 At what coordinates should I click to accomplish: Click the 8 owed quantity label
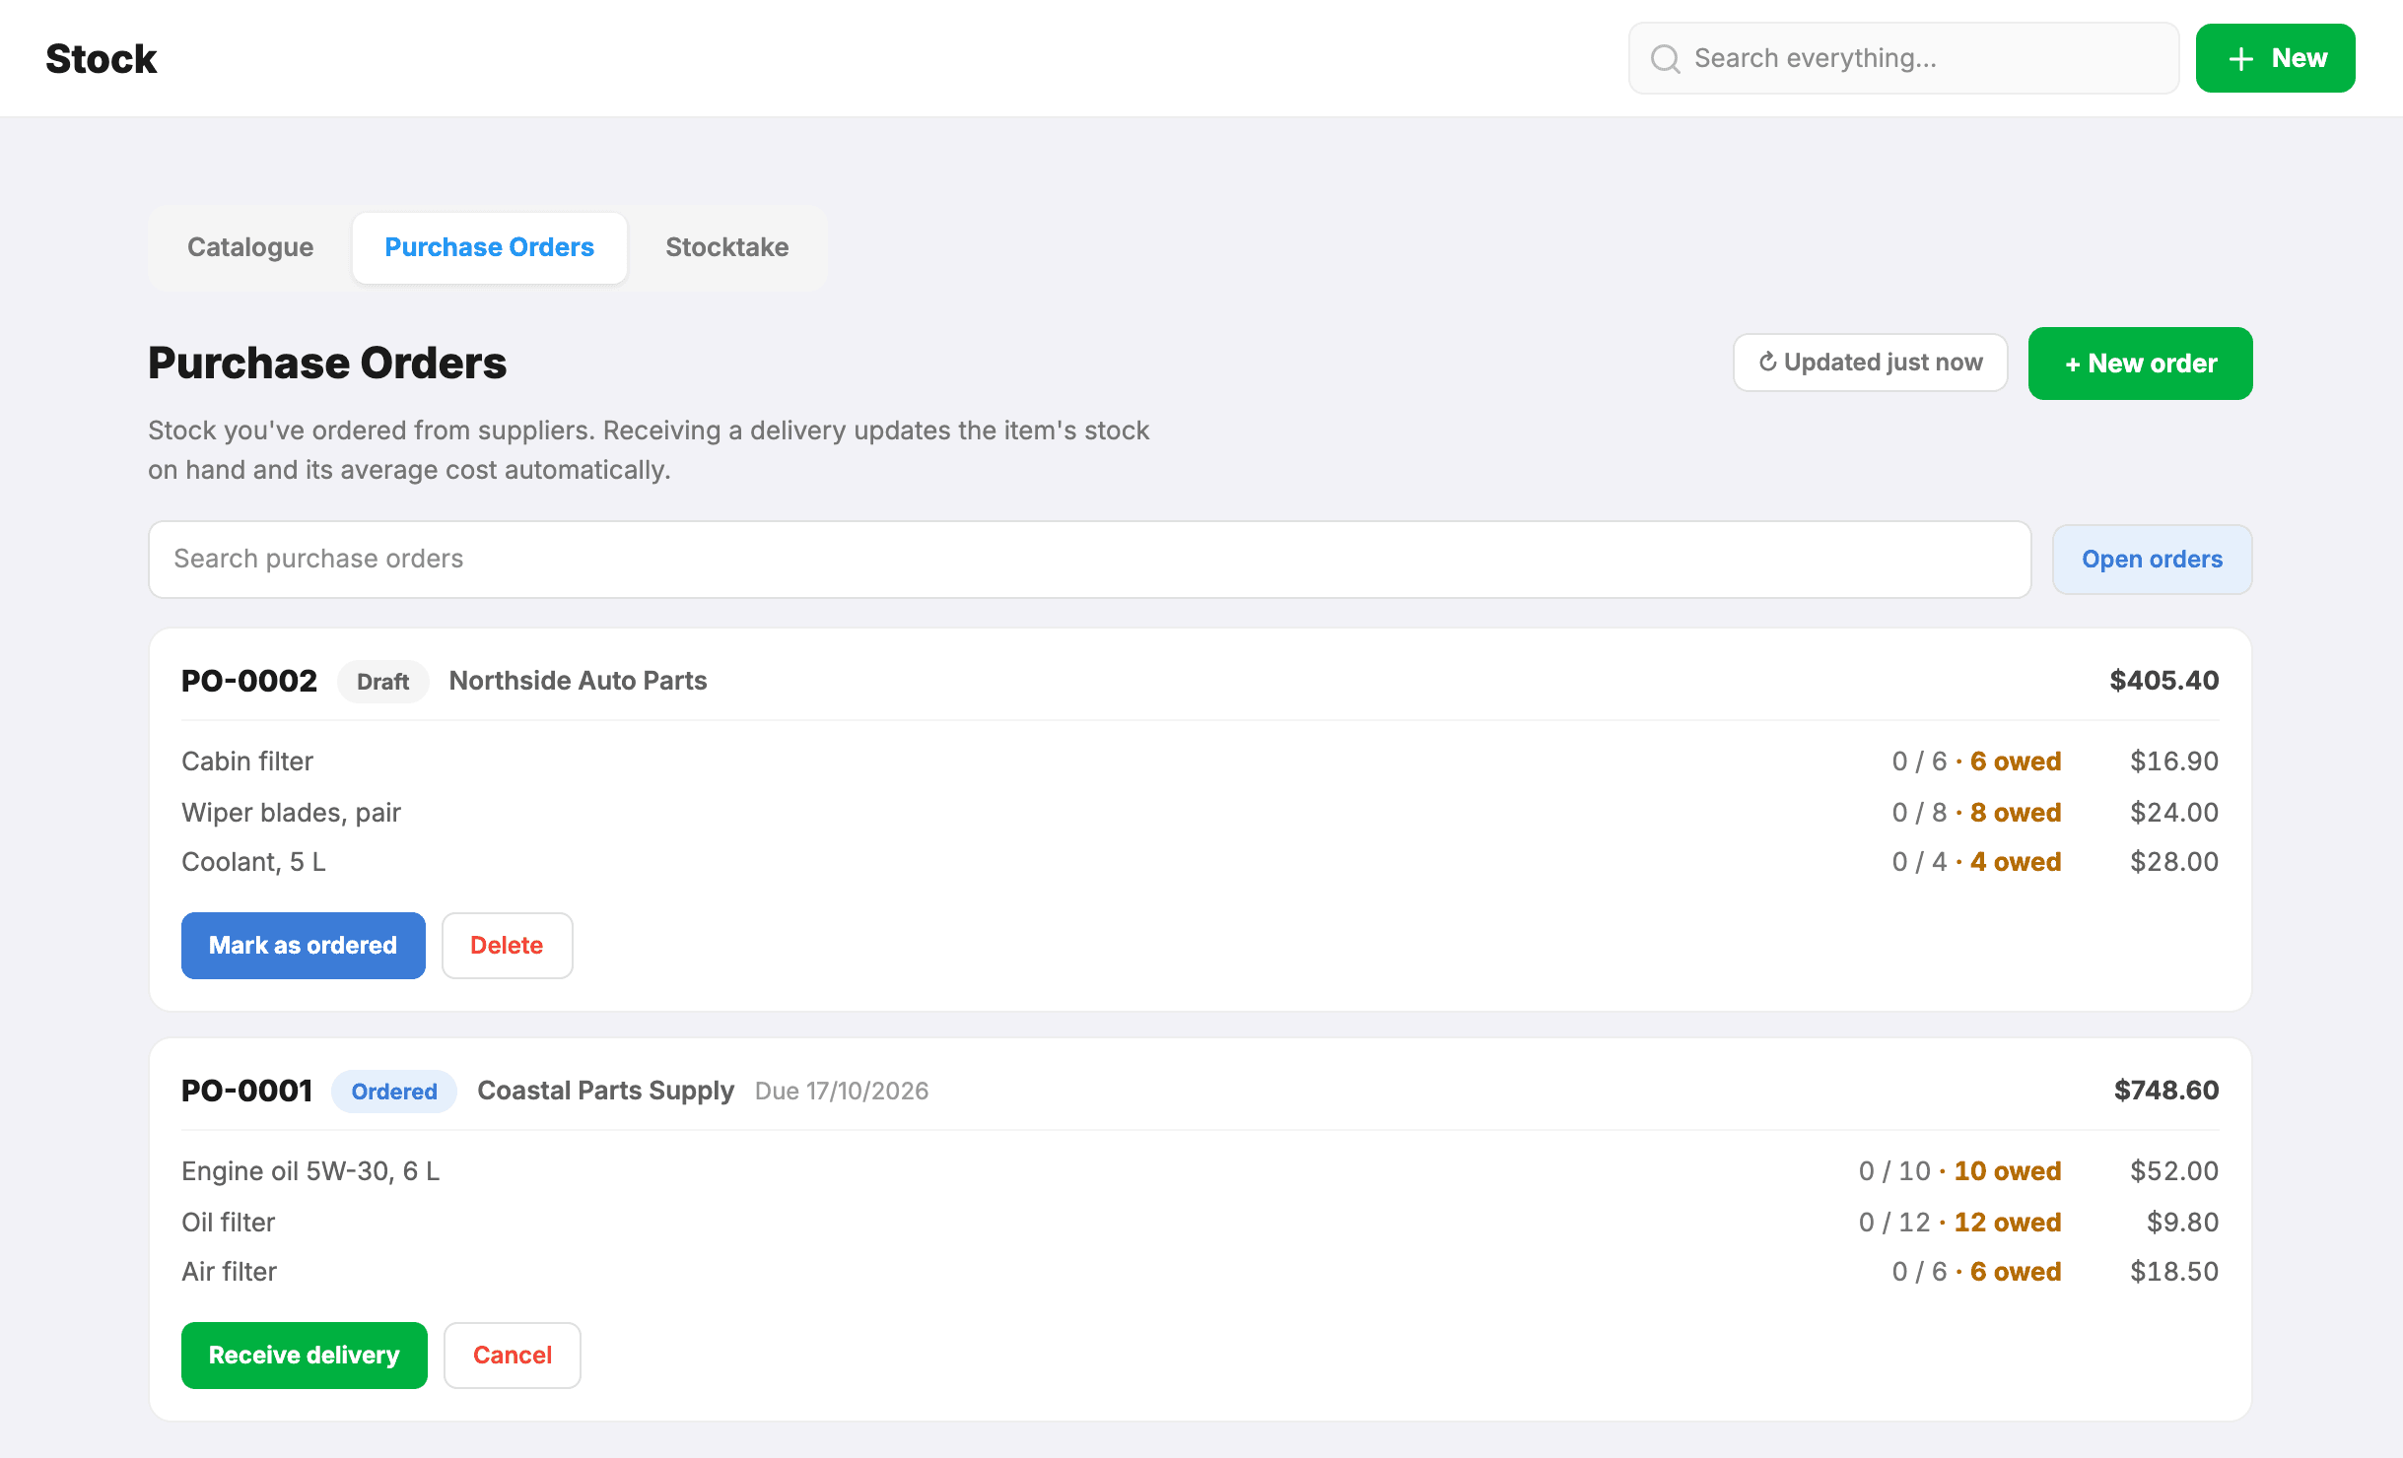2016,813
